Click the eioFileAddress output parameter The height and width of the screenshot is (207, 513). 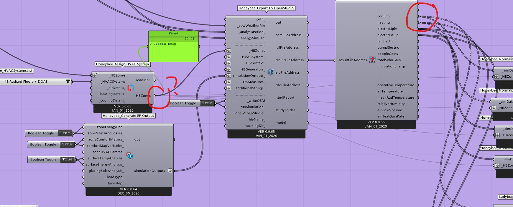287,72
